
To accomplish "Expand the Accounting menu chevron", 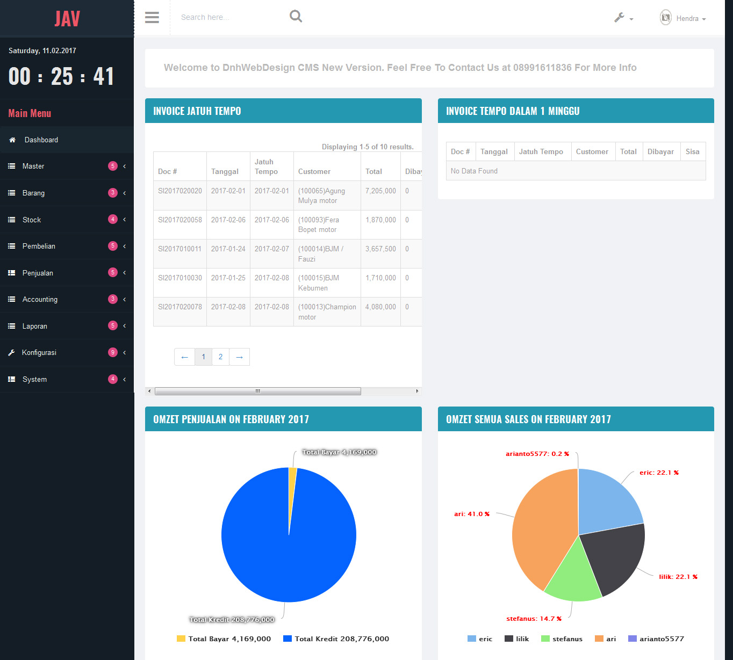I will (x=125, y=299).
